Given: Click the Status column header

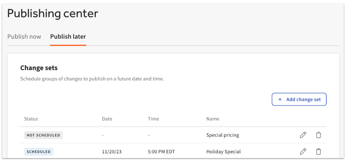Looking at the screenshot, I should coord(31,119).
